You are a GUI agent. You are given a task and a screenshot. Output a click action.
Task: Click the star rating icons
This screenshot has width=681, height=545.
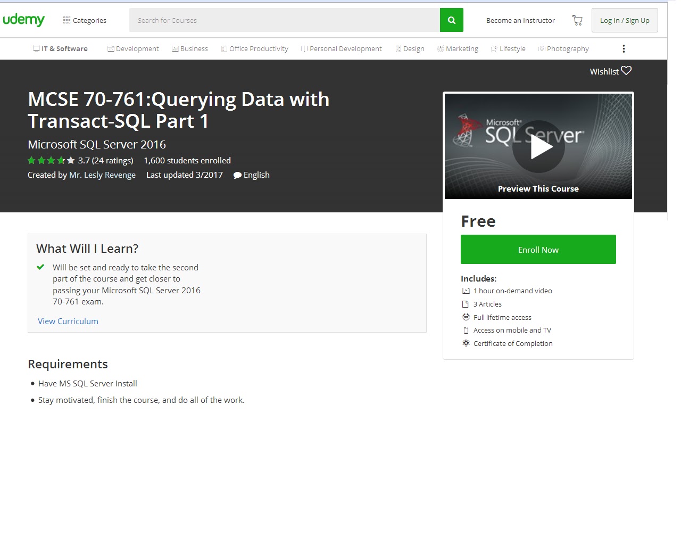point(51,160)
